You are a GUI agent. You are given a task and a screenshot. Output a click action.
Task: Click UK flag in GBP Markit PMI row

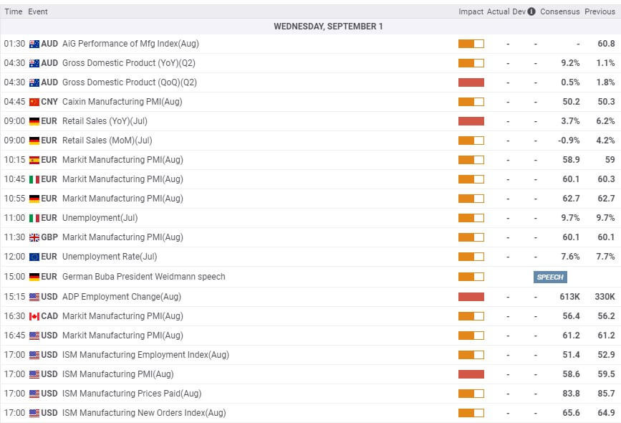(x=34, y=237)
